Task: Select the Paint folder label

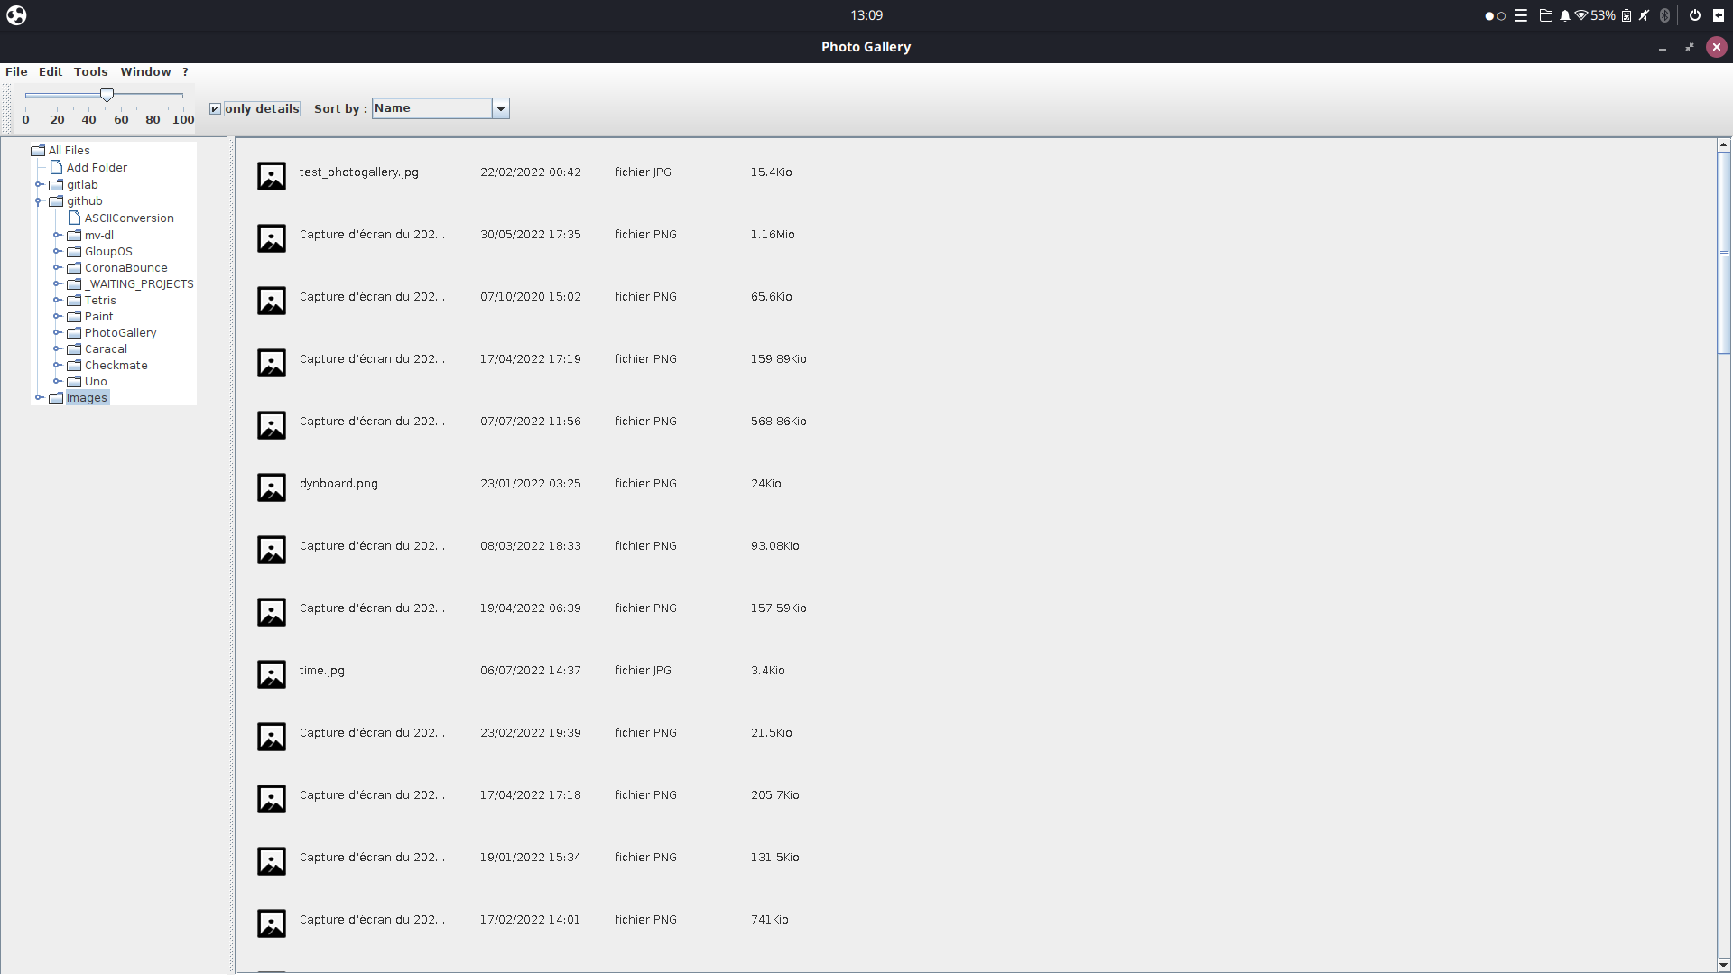Action: click(98, 317)
